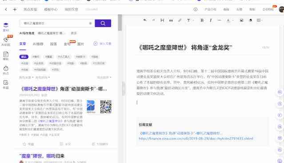Click the QR code thumbnail in first result

(106, 107)
